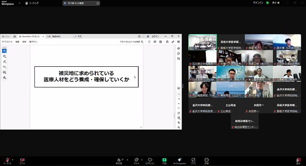The image size is (306, 166).
Task: Select the 西岡 video thumbnail
Action: tap(259, 42)
